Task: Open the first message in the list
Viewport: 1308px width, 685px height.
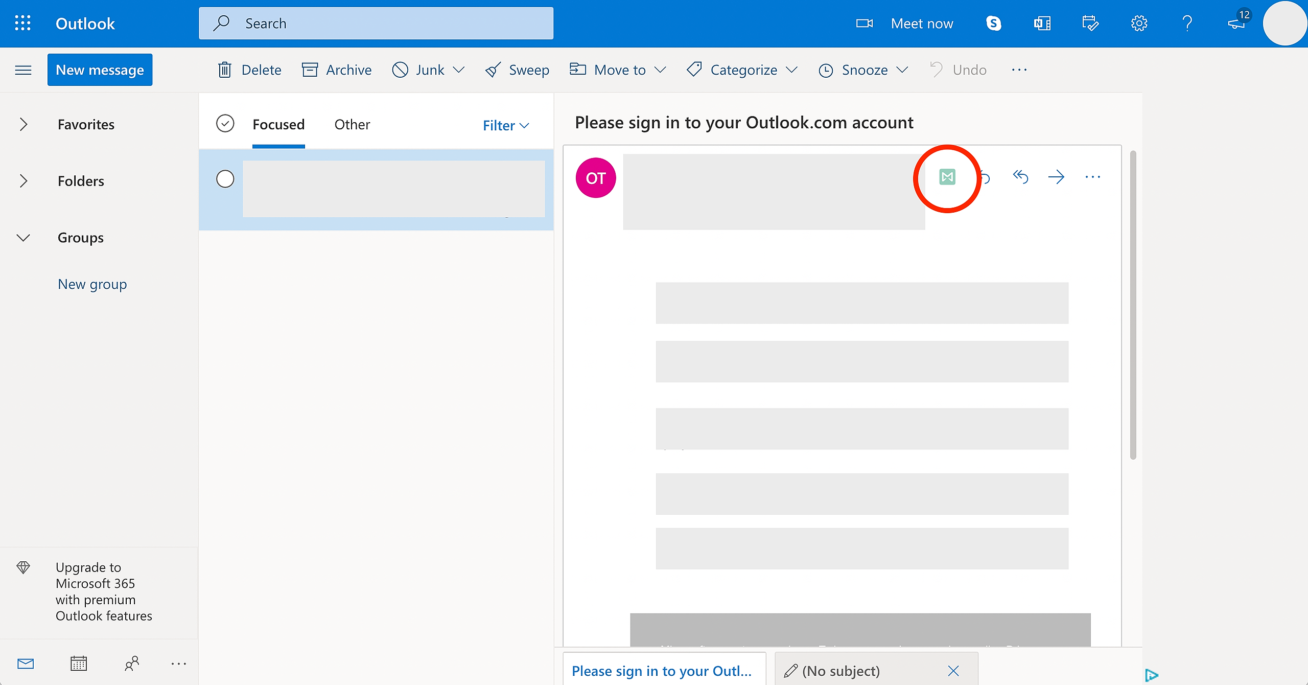Action: pyautogui.click(x=376, y=190)
